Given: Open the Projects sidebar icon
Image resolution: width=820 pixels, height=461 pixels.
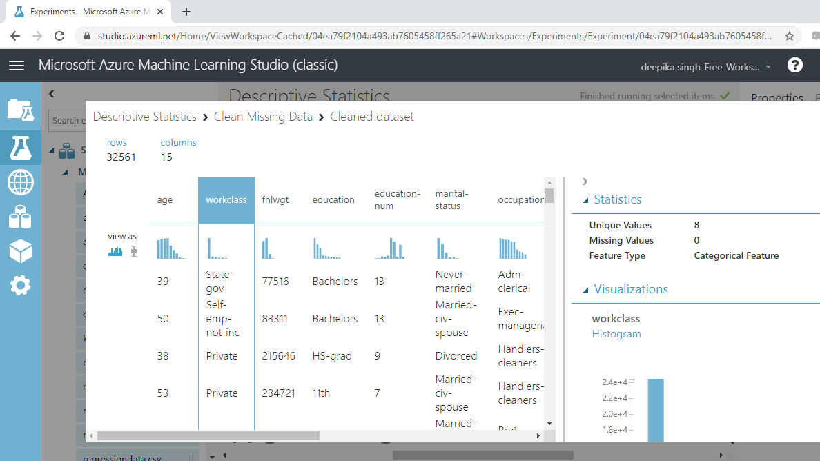Looking at the screenshot, I should pos(21,110).
